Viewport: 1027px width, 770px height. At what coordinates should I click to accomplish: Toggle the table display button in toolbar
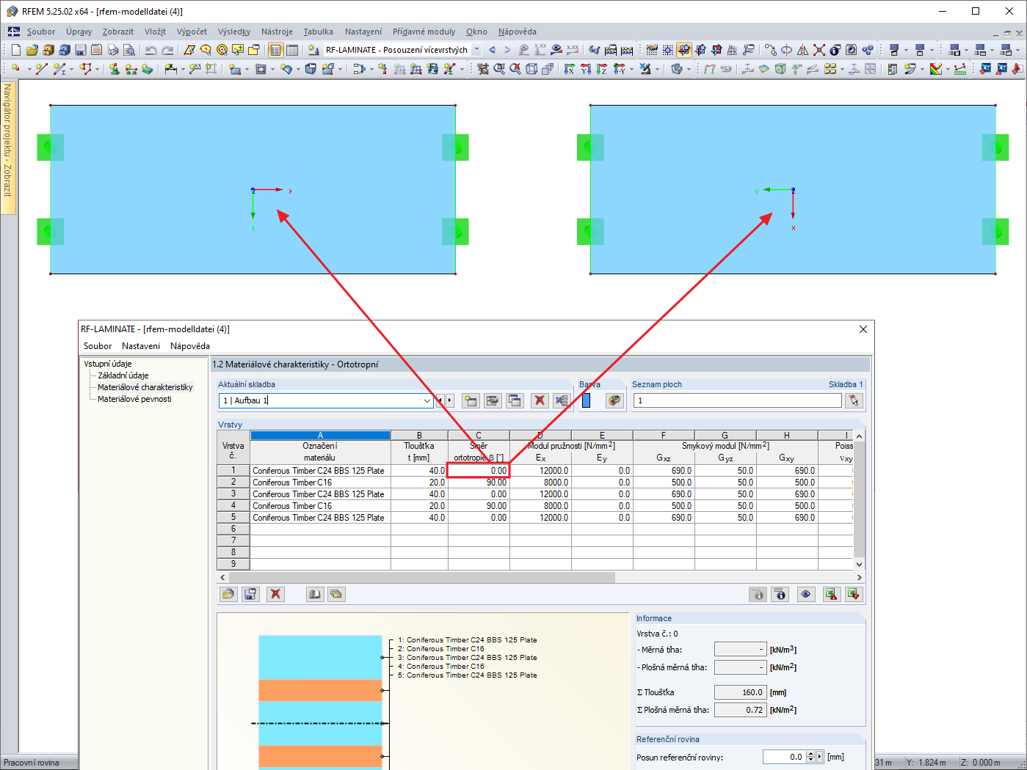[x=291, y=50]
